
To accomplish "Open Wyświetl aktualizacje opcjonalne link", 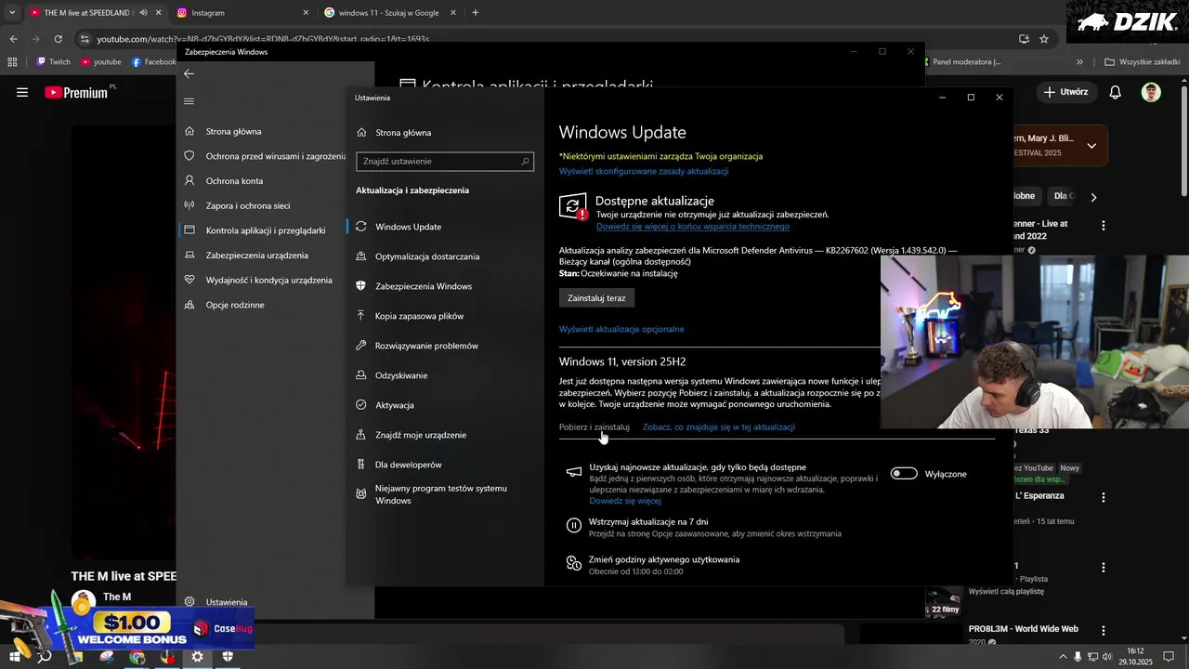I will pyautogui.click(x=621, y=329).
